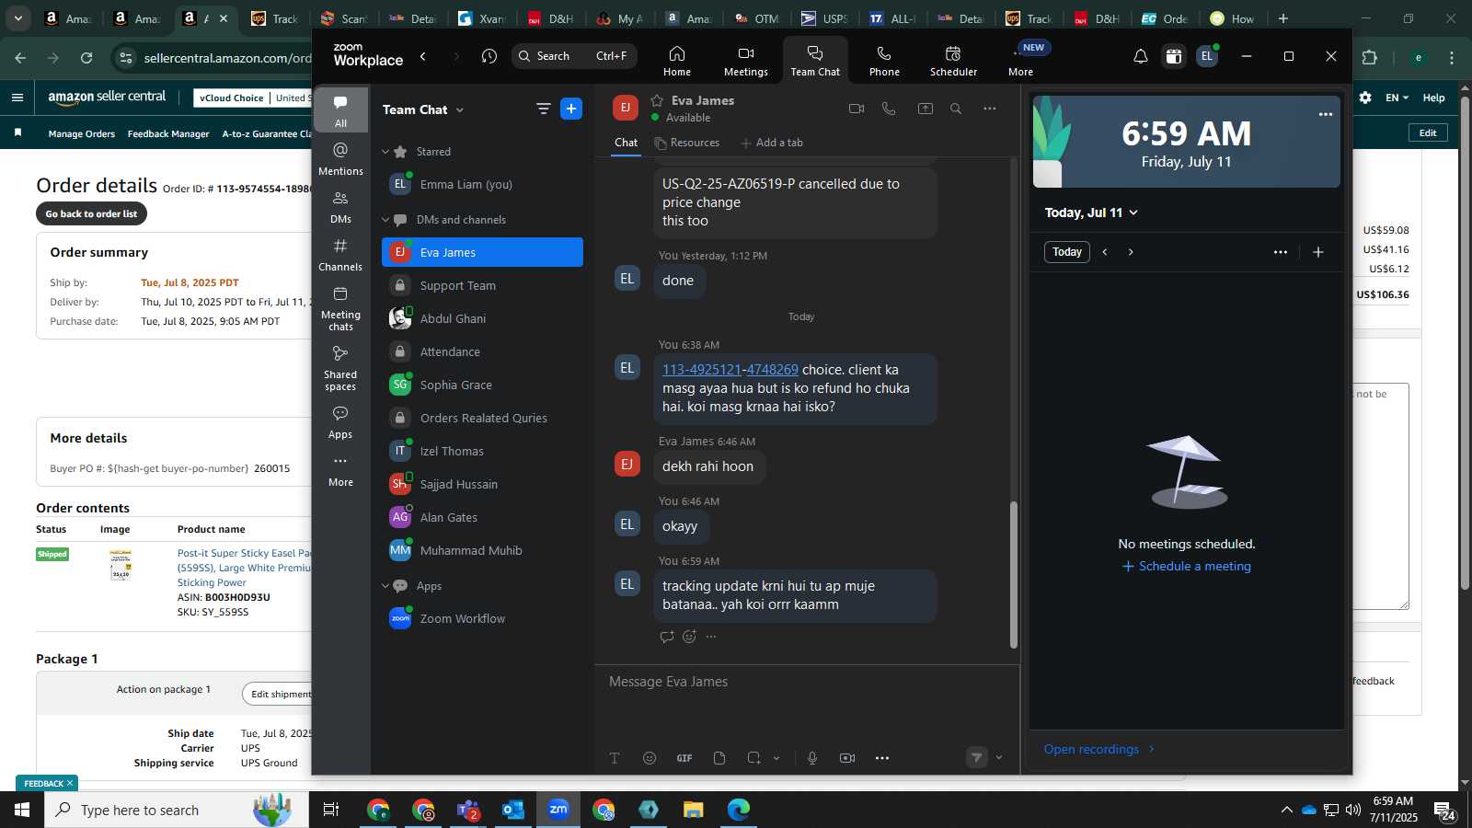Click Open recordings link
This screenshot has height=828, width=1472.
pos(1098,749)
